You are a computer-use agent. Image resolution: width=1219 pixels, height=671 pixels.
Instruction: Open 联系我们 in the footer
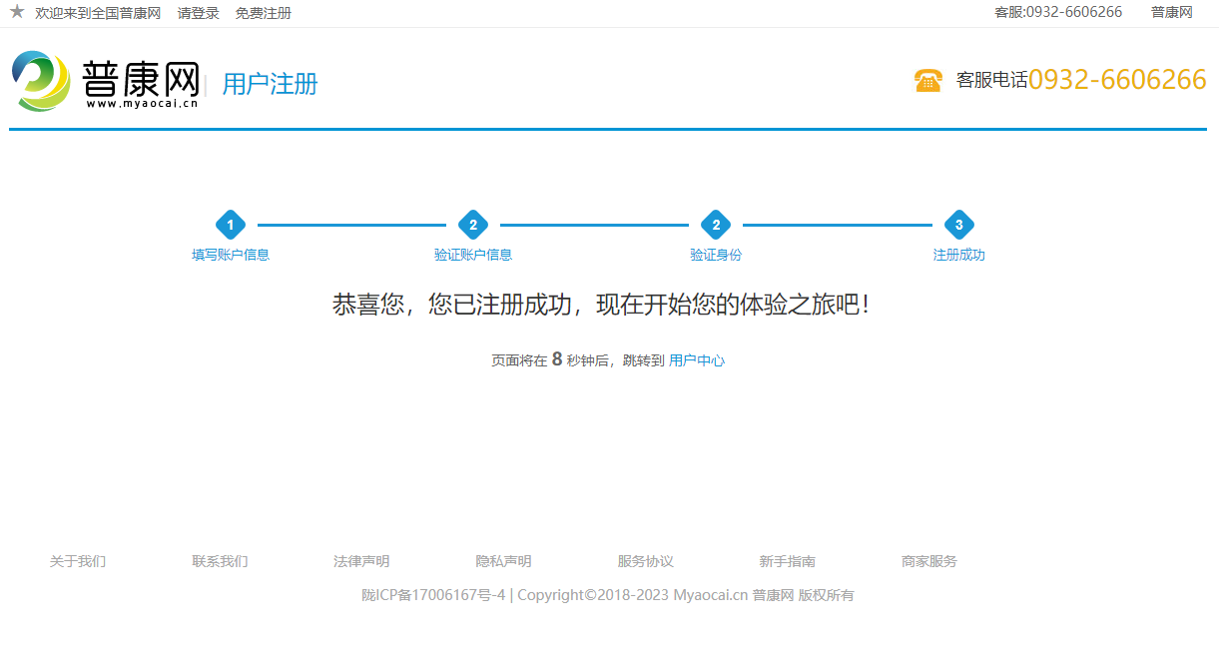[220, 561]
